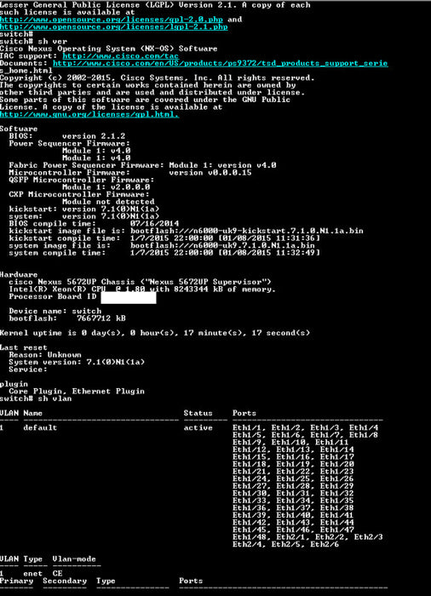Click the 'active' VLAN status value
Image resolution: width=431 pixels, height=596 pixels.
click(198, 427)
